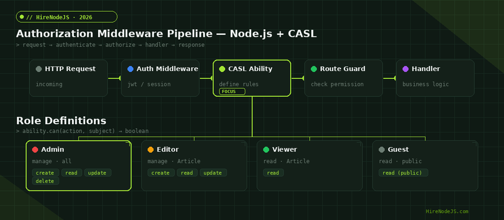The width and height of the screenshot is (504, 220).
Task: Click the 'business logic' subtitle
Action: coord(426,85)
